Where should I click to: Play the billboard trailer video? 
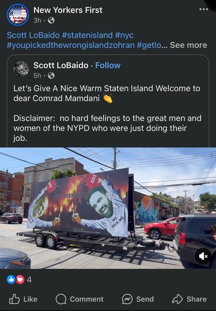tap(108, 208)
